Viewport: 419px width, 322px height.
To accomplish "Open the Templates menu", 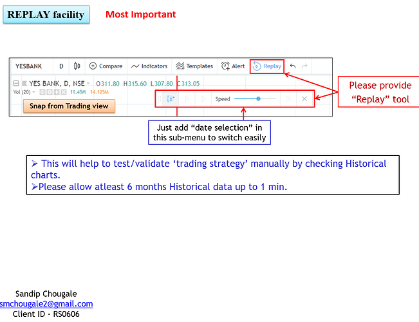I will [x=194, y=66].
